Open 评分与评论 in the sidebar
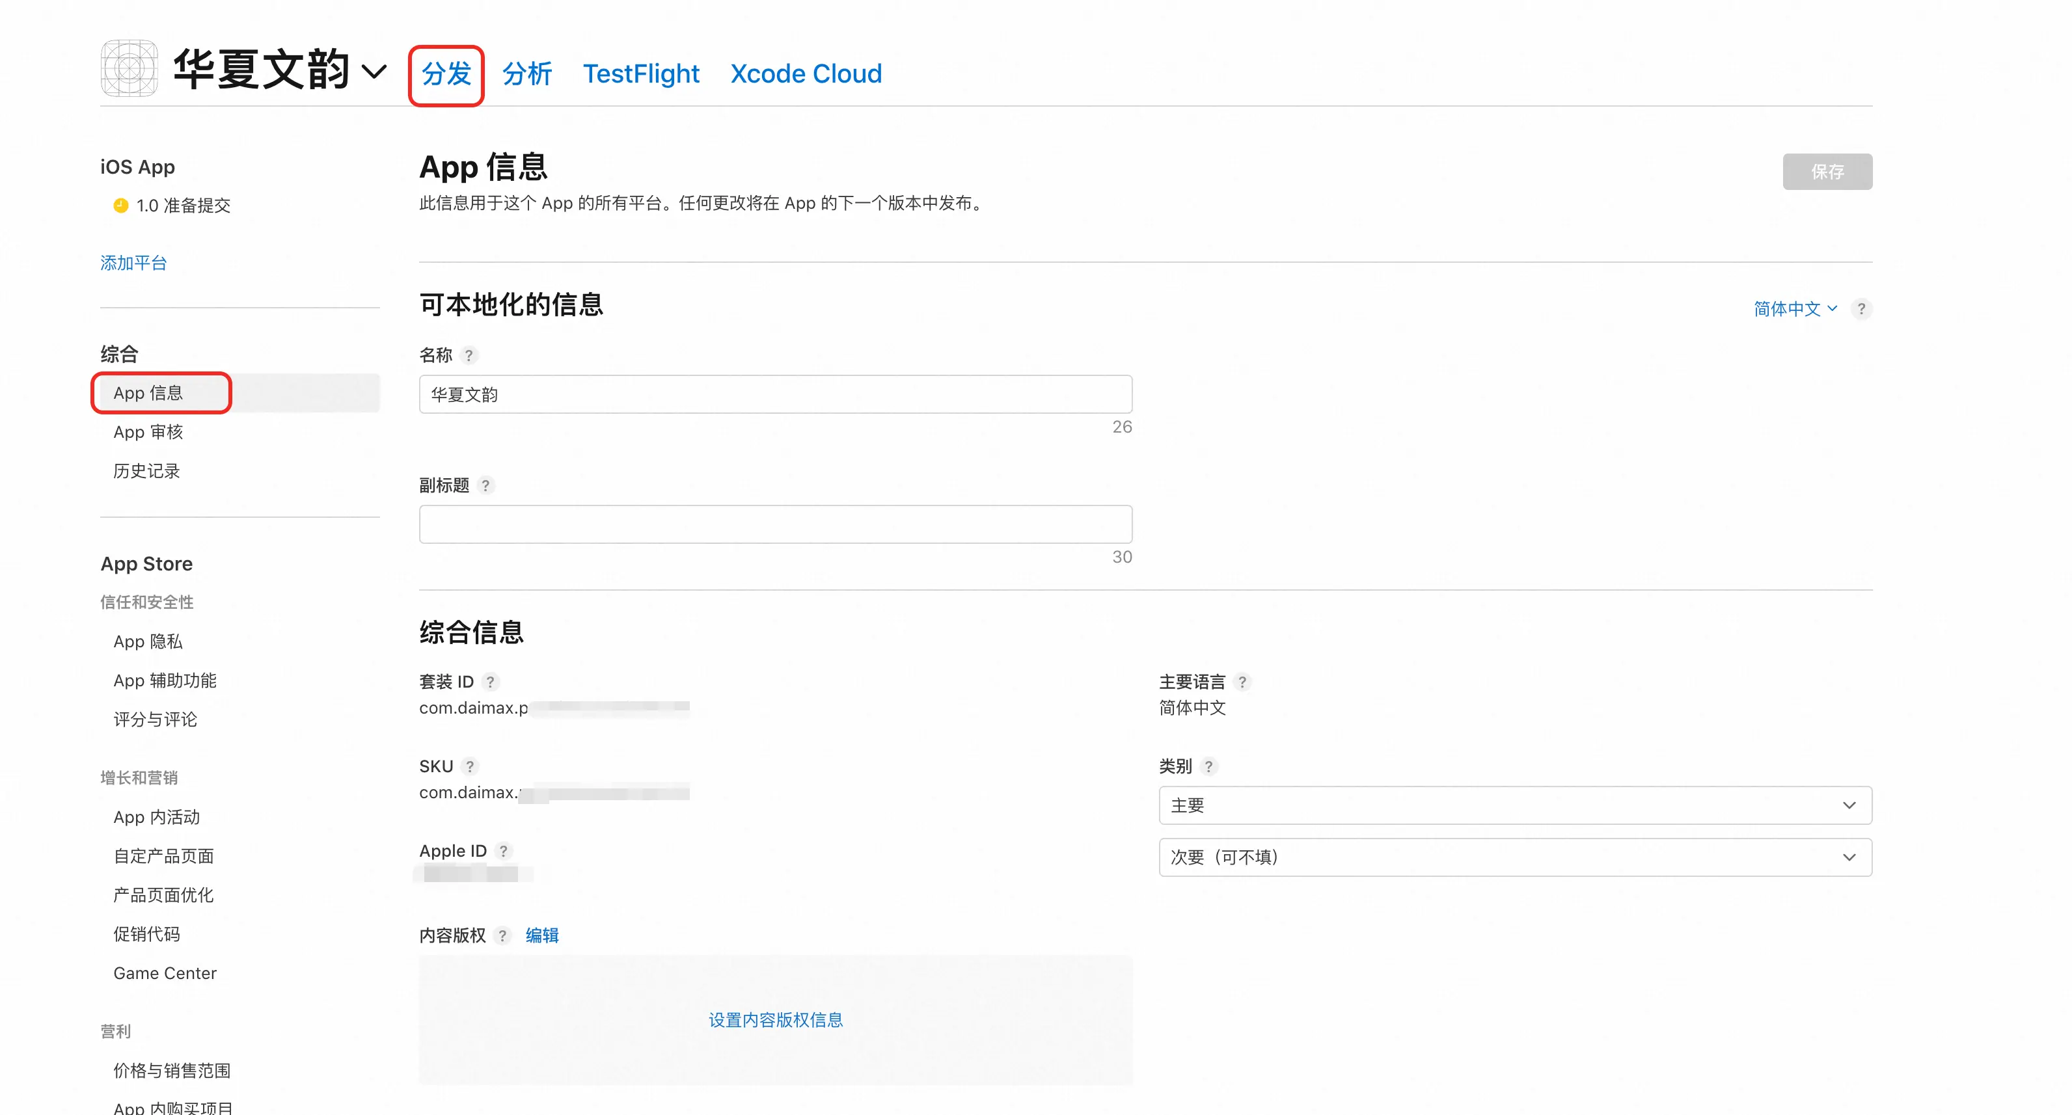Image resolution: width=2072 pixels, height=1115 pixels. point(156,719)
